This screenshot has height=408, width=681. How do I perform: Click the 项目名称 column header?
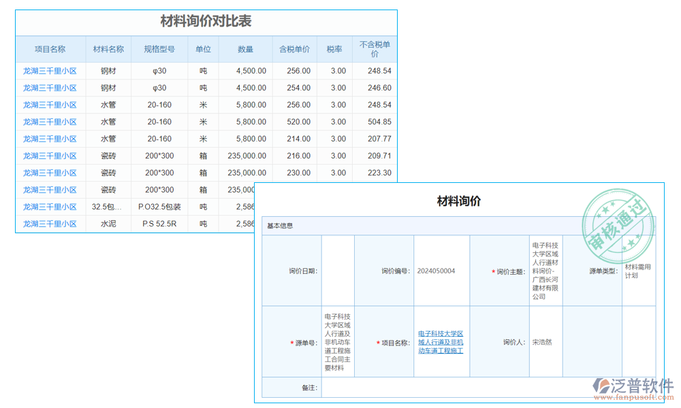[x=51, y=49]
